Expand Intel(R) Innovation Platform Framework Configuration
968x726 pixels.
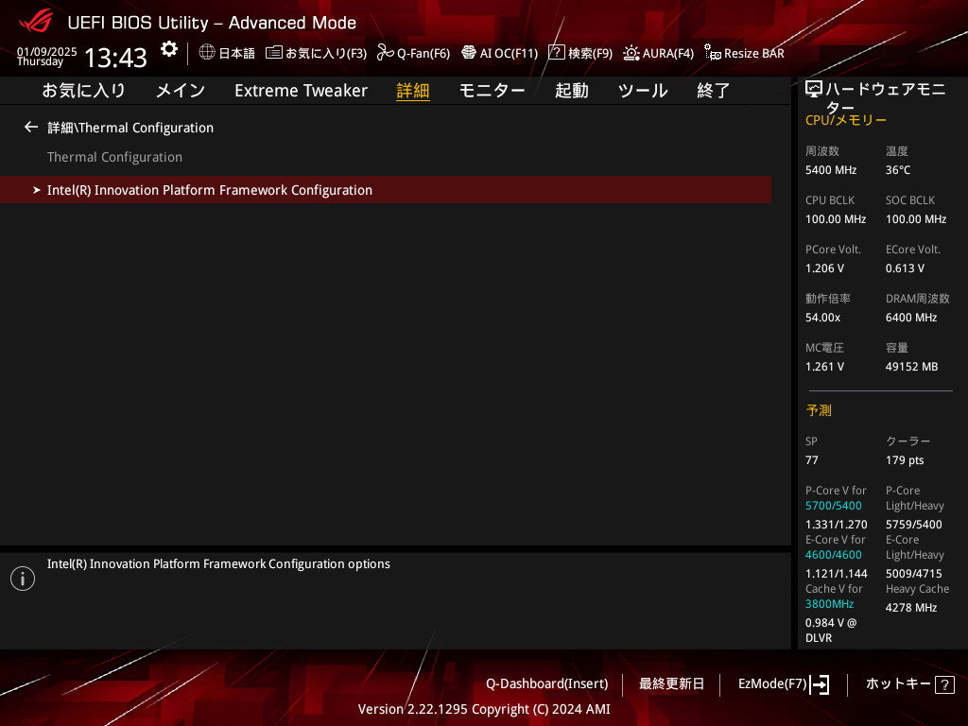pyautogui.click(x=210, y=190)
